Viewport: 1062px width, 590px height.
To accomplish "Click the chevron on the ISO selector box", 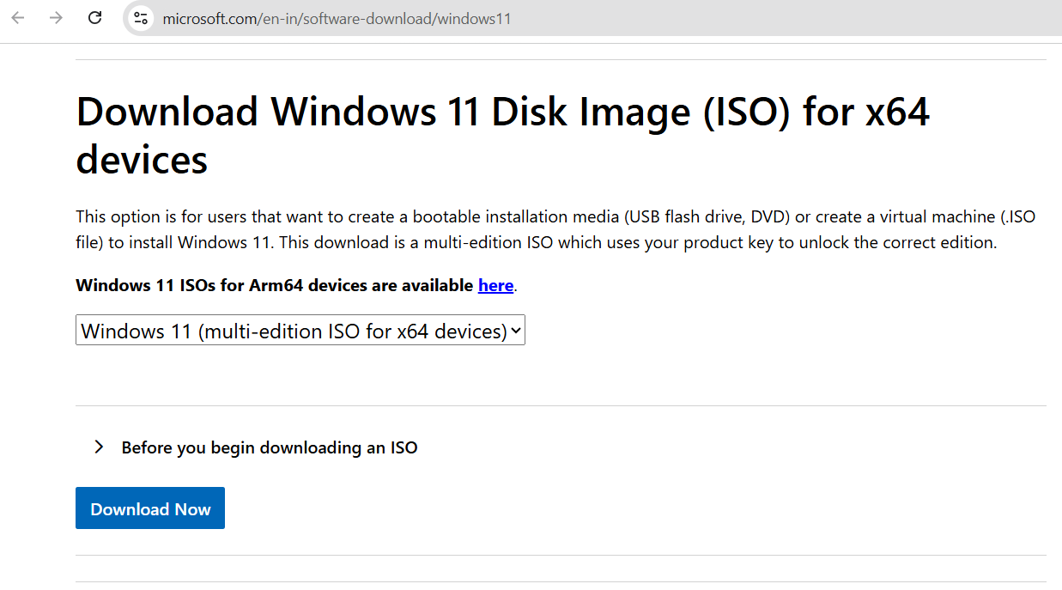I will click(516, 330).
